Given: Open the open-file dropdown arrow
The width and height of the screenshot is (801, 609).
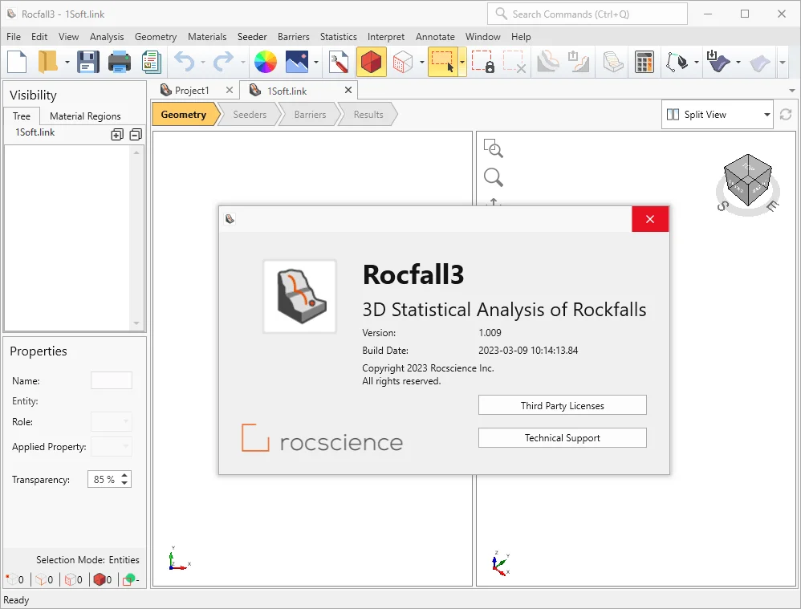Looking at the screenshot, I should click(67, 63).
